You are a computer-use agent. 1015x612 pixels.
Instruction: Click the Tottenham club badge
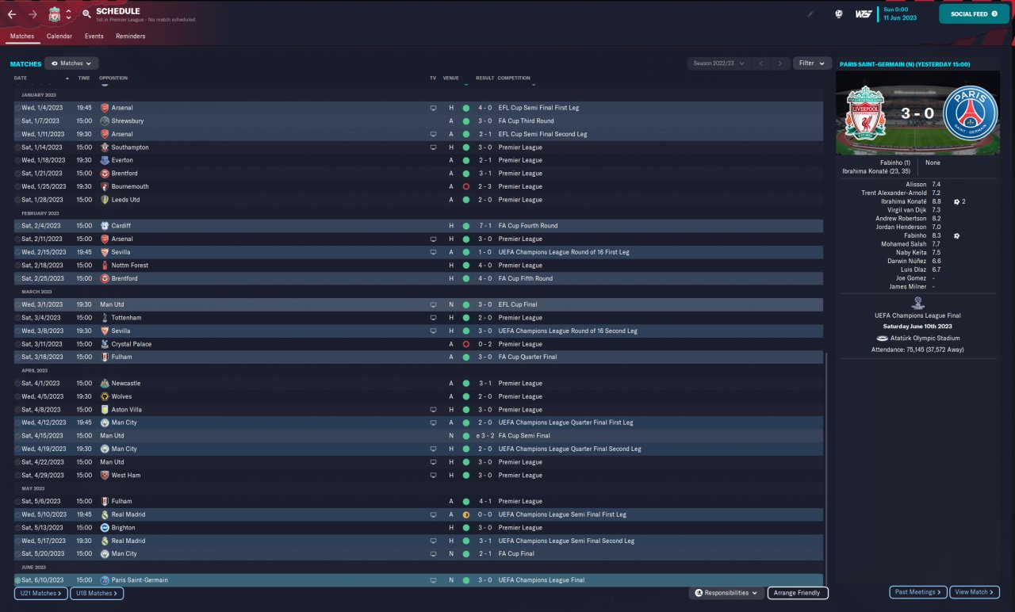[105, 318]
